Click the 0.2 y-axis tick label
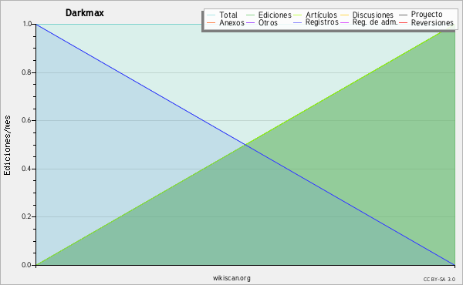The width and height of the screenshot is (463, 285). [x=26, y=216]
